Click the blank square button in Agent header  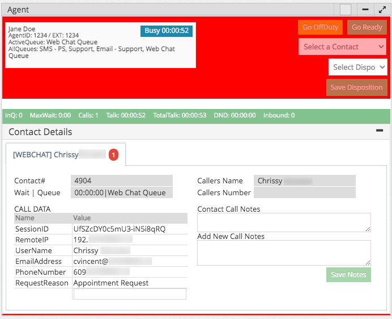point(346,10)
